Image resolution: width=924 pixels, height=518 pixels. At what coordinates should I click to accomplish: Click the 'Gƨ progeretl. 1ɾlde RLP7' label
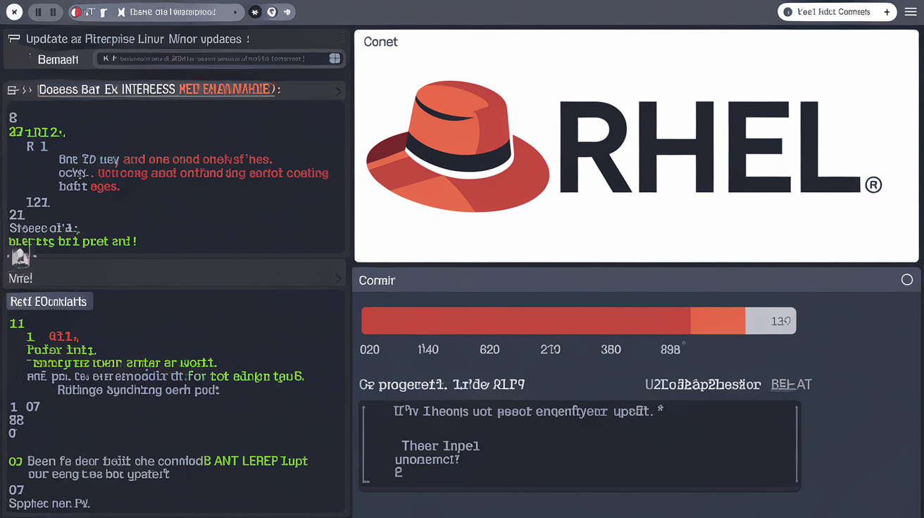442,385
